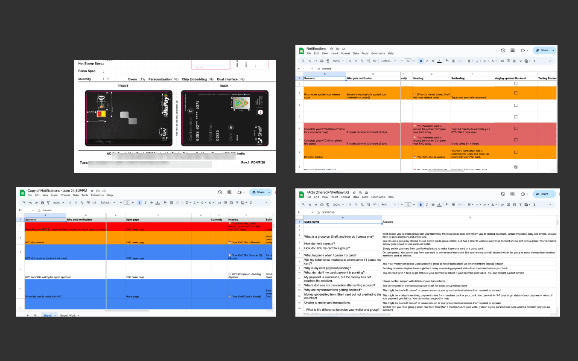Star the FAQs (Shared)-Shelfpay LQ sheet
The height and width of the screenshot is (361, 578).
click(x=354, y=192)
